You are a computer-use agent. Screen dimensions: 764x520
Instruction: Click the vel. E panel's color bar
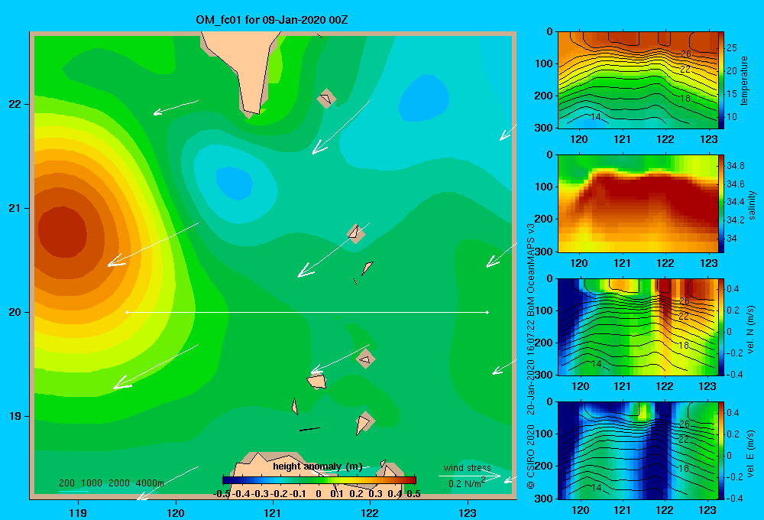(x=721, y=450)
